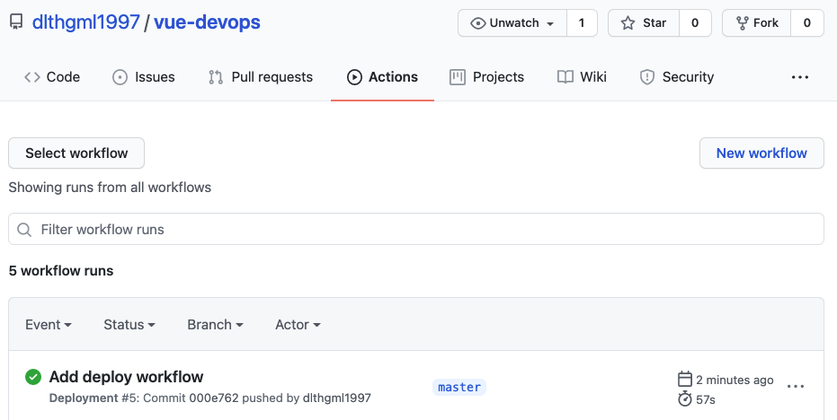
Task: Click the '2 minutes ago' timestamp
Action: click(x=735, y=380)
